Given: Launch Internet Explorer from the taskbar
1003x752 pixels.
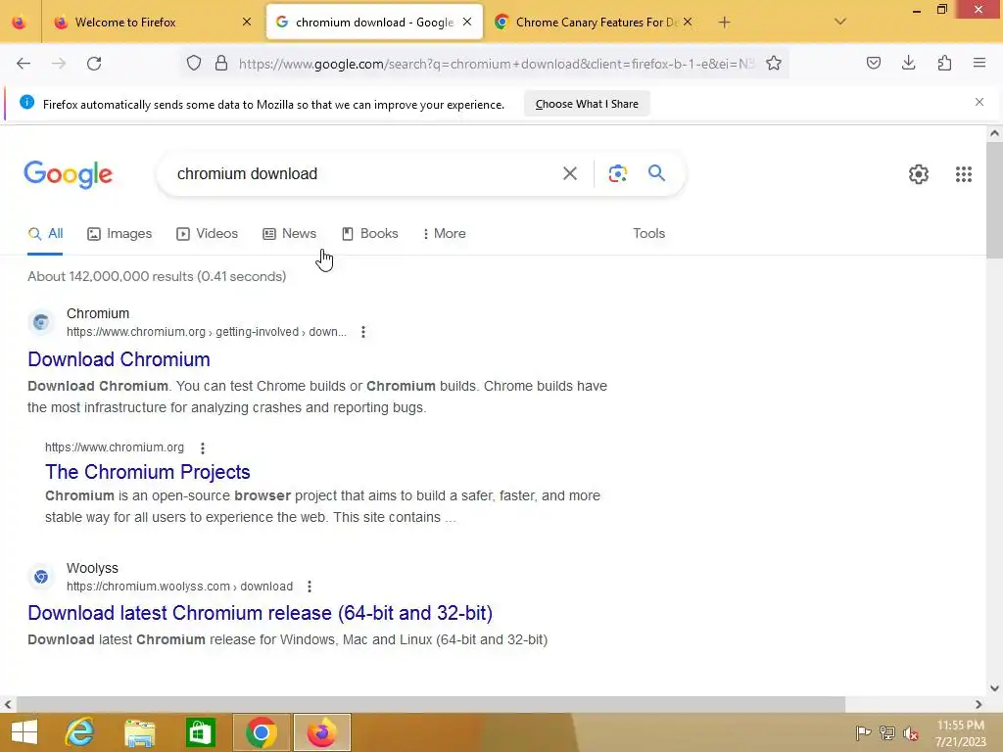Looking at the screenshot, I should pos(80,732).
